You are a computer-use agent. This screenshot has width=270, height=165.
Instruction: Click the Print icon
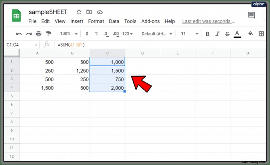point(38,34)
